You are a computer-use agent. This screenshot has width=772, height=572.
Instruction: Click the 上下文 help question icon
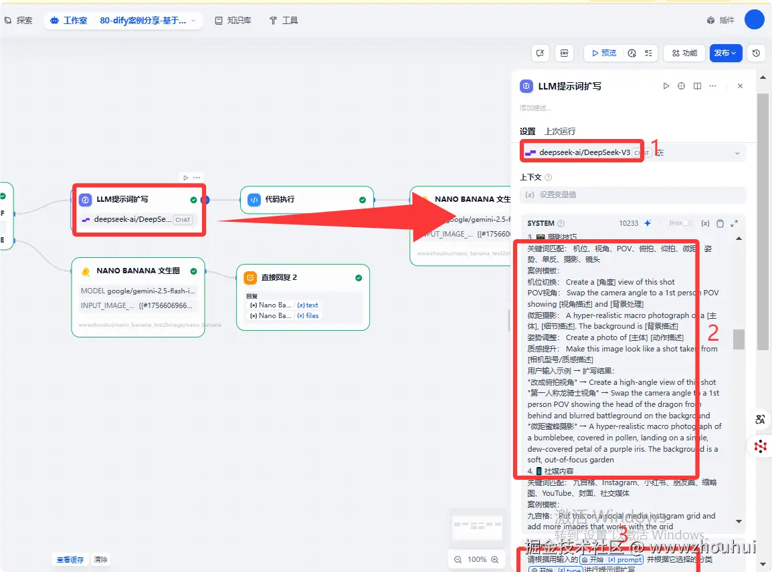point(548,178)
